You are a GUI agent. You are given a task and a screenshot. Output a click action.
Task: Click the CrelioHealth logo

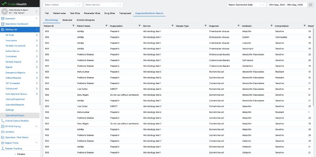pyautogui.click(x=14, y=4)
